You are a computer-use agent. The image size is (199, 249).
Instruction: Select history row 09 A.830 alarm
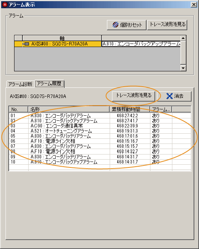100,156
